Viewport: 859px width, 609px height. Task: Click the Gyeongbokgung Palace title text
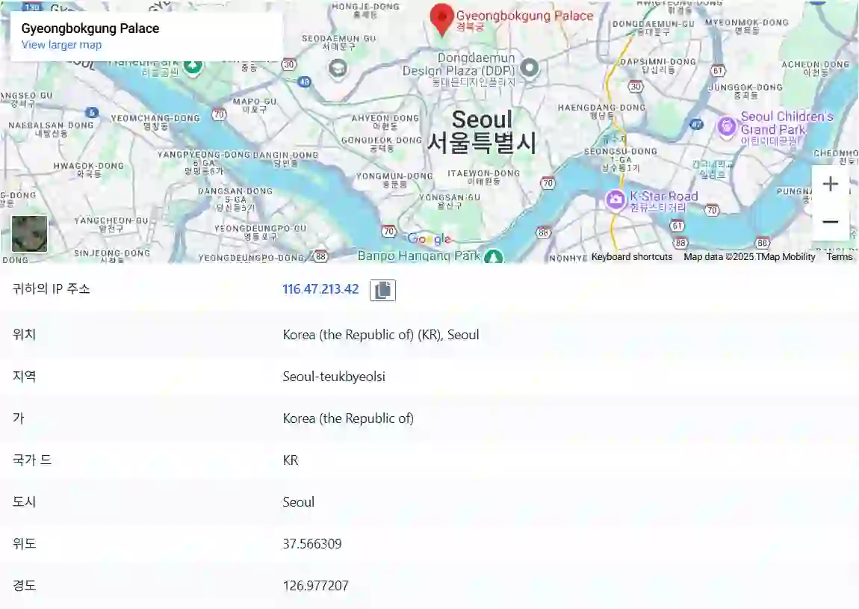point(90,28)
